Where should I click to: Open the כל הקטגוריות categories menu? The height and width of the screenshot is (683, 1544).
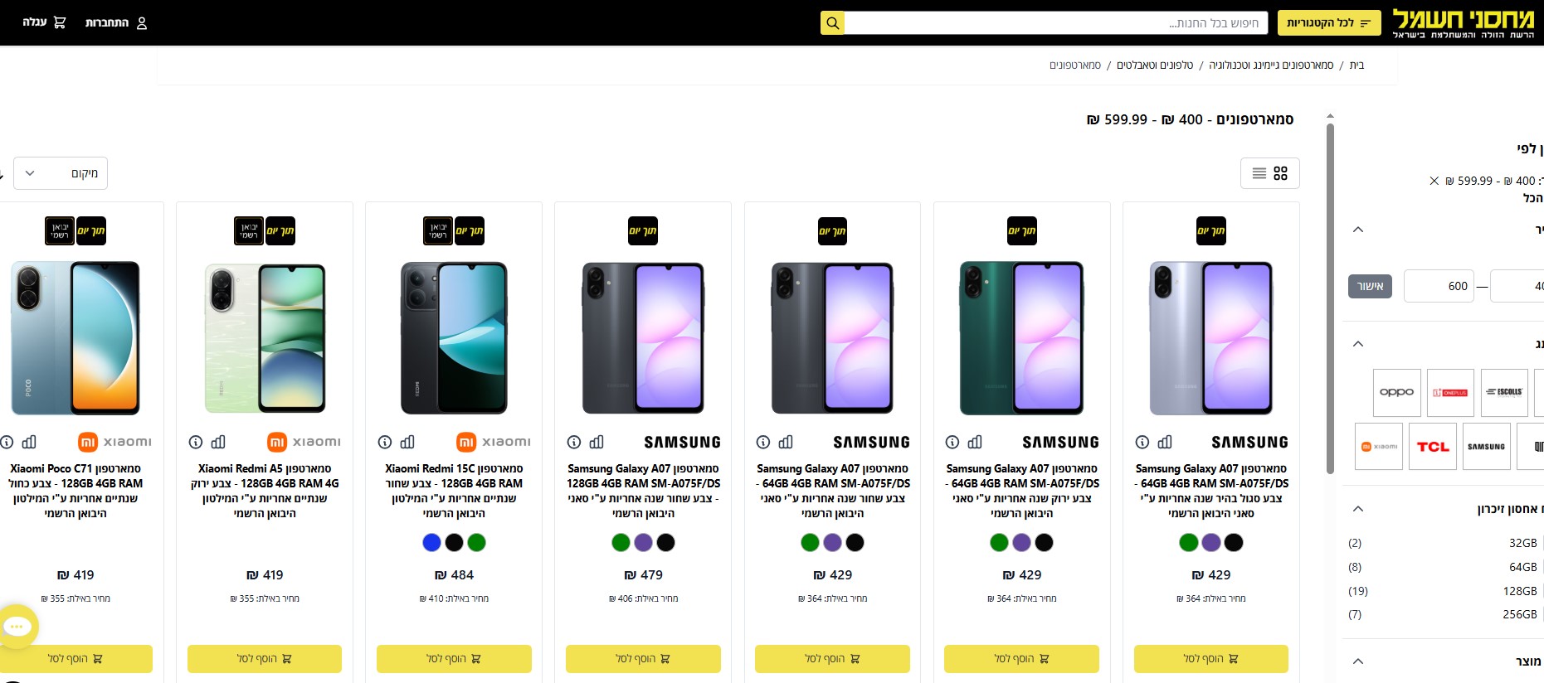click(x=1328, y=23)
